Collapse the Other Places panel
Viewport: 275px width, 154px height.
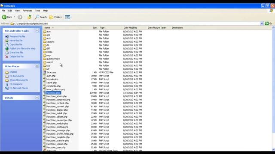pyautogui.click(x=37, y=66)
